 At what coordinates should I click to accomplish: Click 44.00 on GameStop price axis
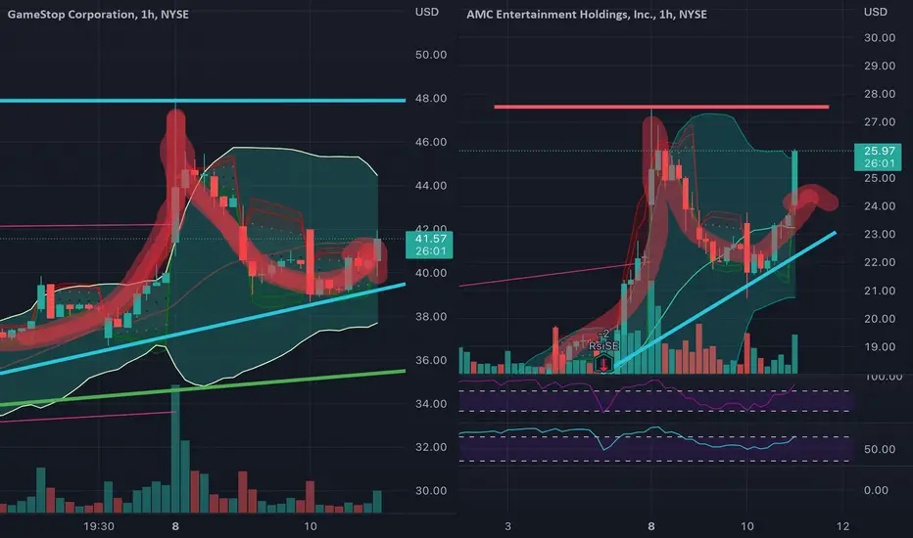pos(431,186)
